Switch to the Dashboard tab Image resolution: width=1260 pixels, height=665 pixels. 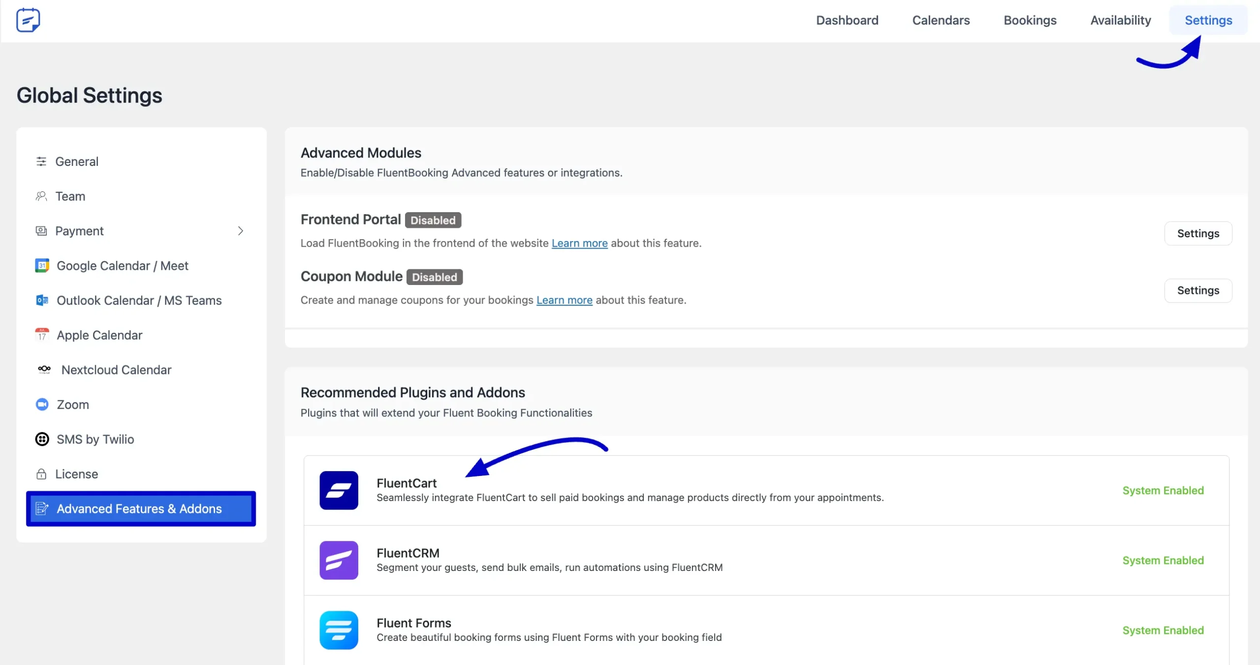pos(847,20)
